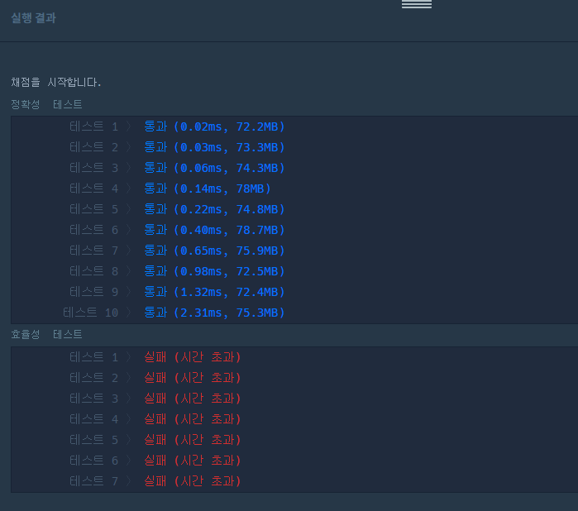The height and width of the screenshot is (511, 578).
Task: Select efficiency test 1 실패 (시간 초과)
Action: [192, 357]
